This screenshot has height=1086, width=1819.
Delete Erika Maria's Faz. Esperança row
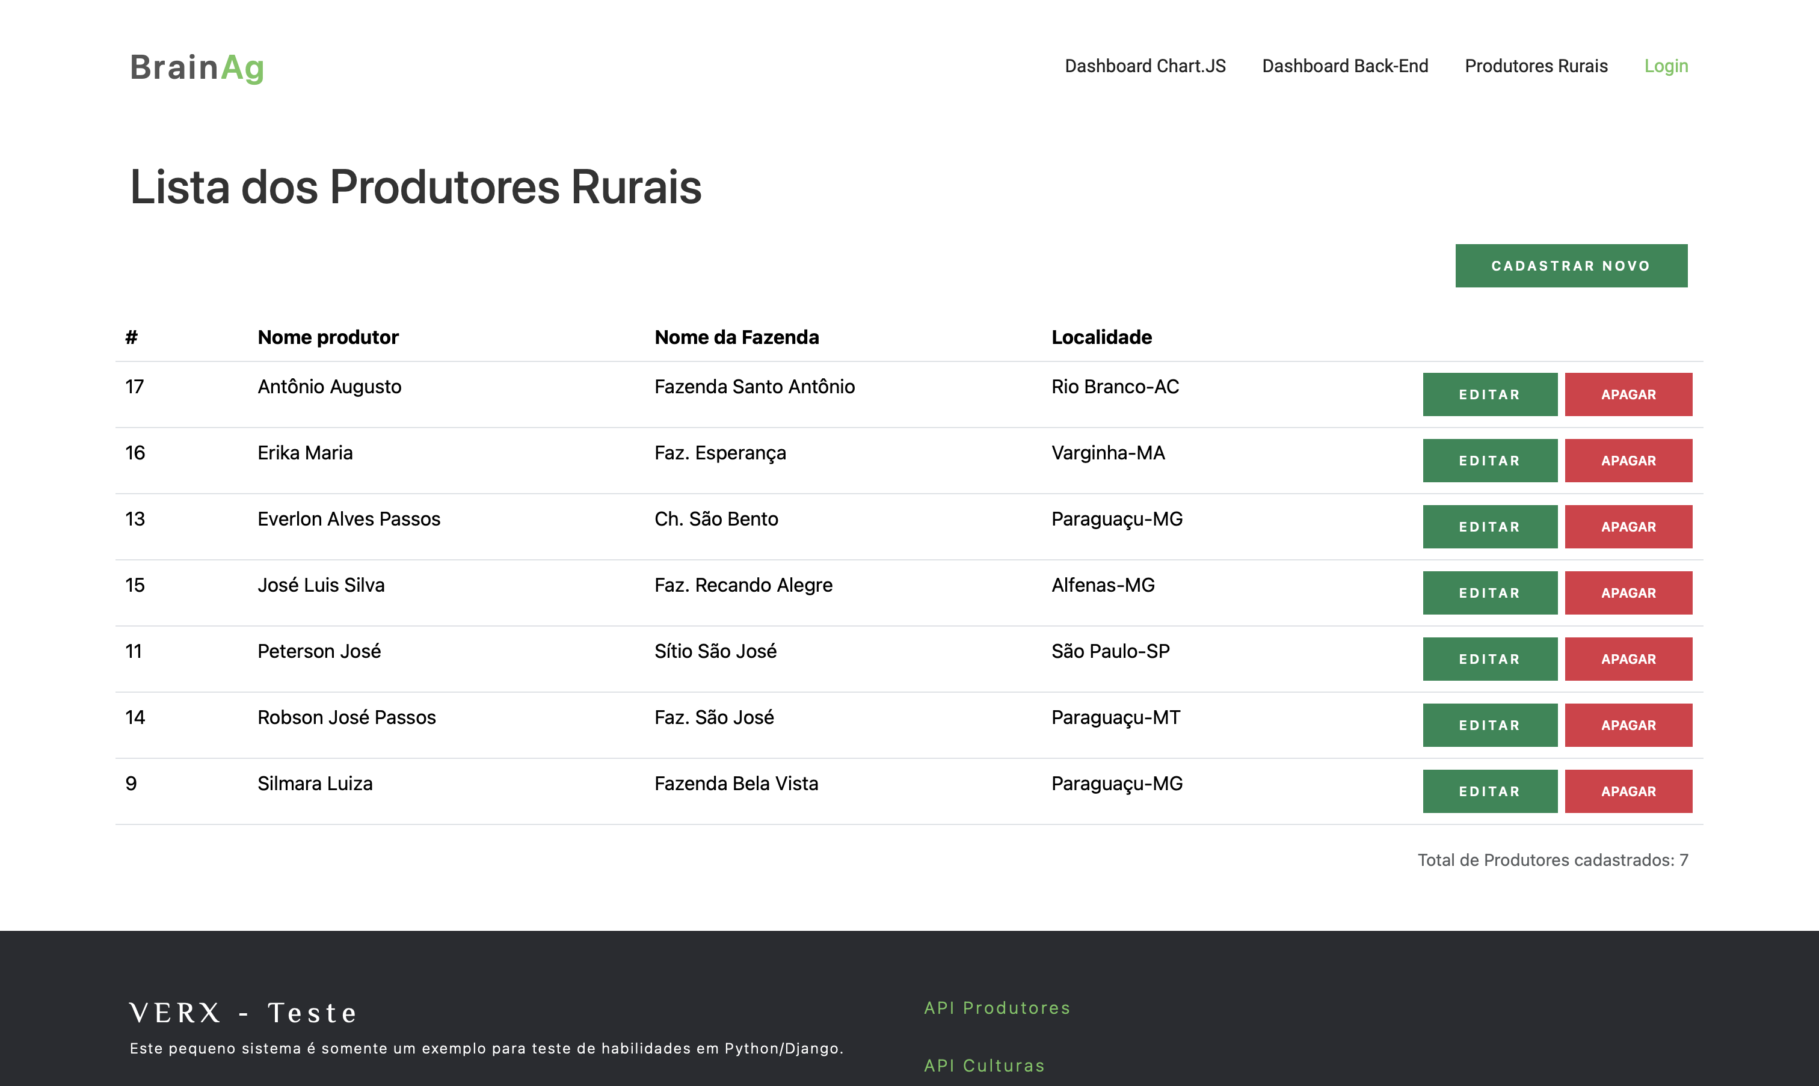tap(1628, 460)
